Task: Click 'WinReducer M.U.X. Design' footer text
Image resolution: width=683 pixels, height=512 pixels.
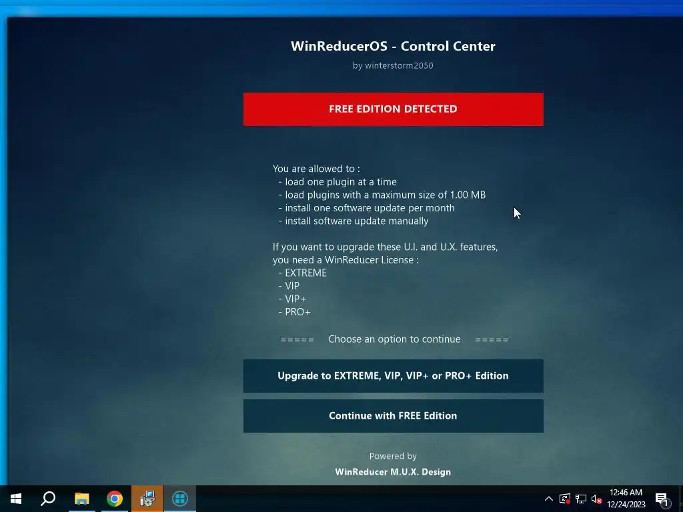Action: (393, 472)
